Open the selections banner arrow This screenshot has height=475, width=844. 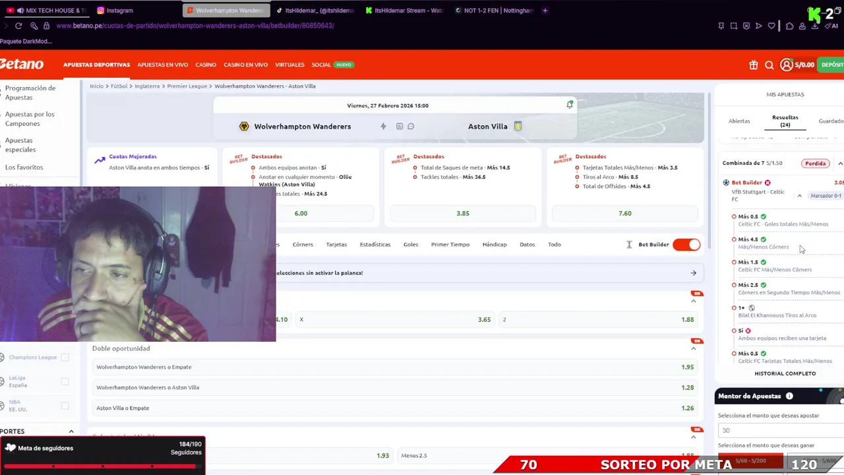pos(693,273)
